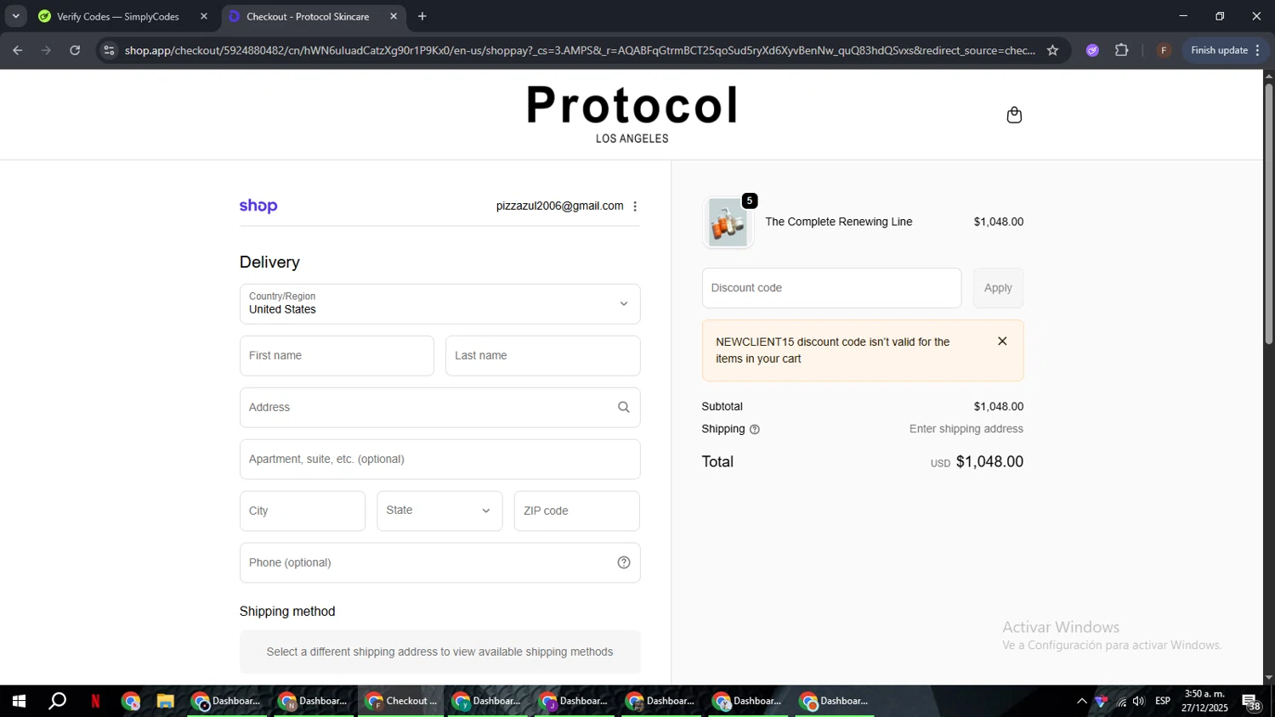Image resolution: width=1275 pixels, height=717 pixels.
Task: Open the clock showing 3:50 a. m.
Action: pos(1204,701)
